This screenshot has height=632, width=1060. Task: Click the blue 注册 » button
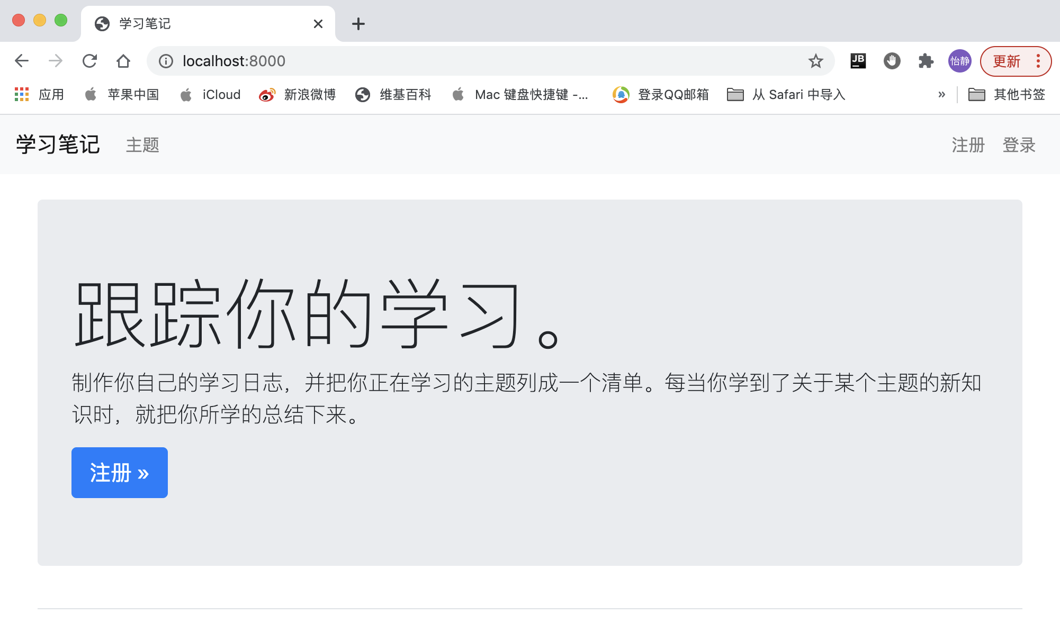pyautogui.click(x=120, y=473)
